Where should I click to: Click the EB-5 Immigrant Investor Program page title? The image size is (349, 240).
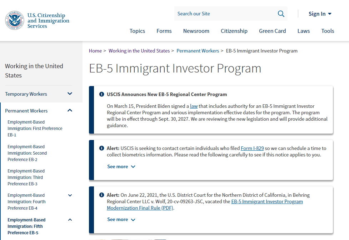[x=175, y=68]
